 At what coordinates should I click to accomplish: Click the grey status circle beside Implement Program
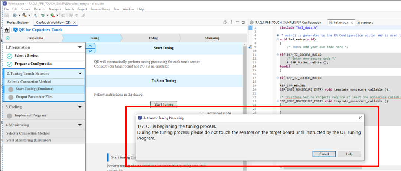click(9, 115)
